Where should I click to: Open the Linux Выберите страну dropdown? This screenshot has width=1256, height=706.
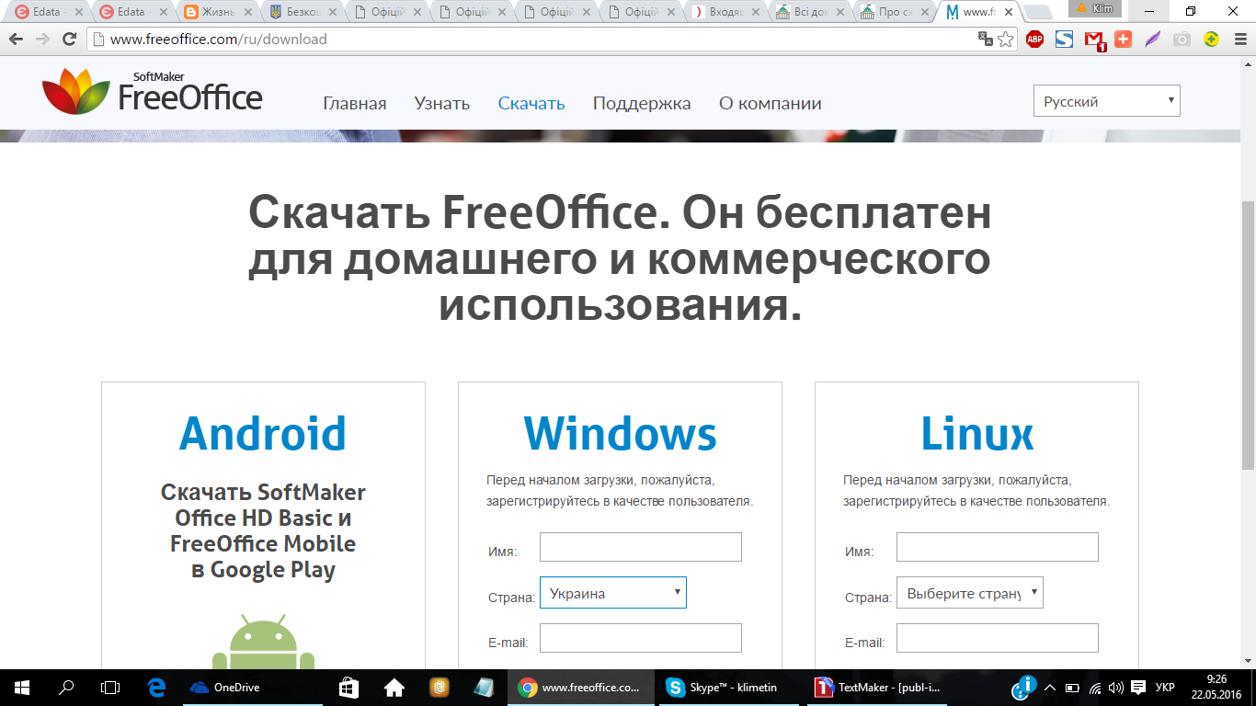970,593
